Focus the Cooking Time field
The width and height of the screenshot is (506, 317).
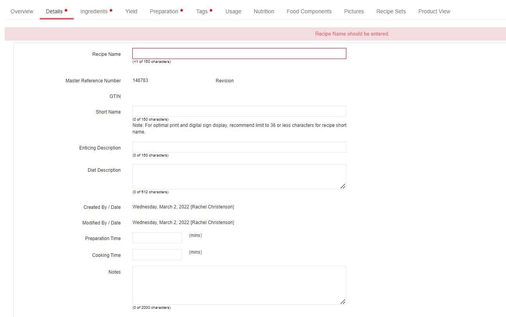tap(157, 255)
